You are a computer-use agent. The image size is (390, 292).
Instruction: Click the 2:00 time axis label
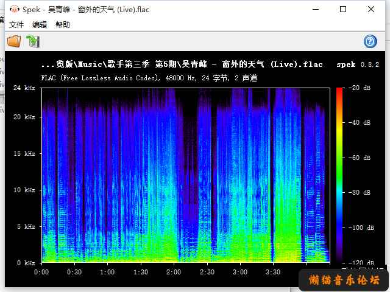174,272
